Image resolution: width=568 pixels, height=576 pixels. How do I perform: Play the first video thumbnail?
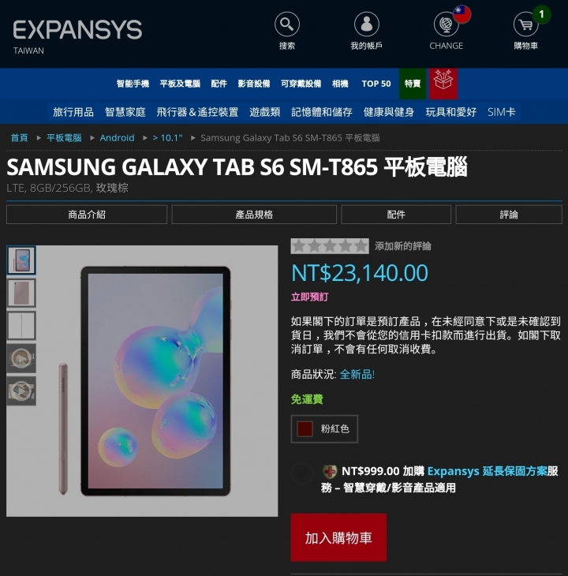[x=21, y=358]
